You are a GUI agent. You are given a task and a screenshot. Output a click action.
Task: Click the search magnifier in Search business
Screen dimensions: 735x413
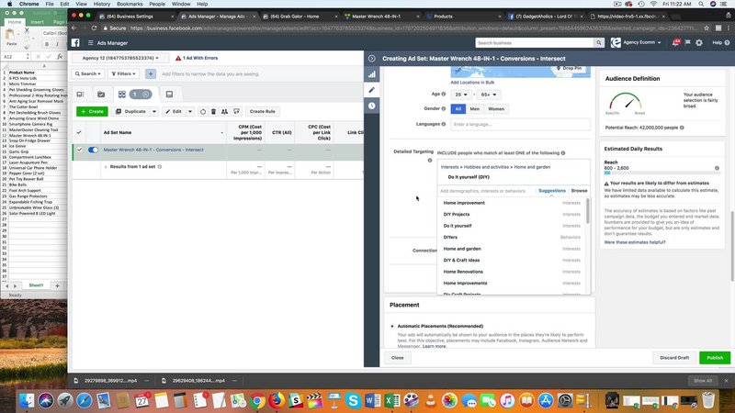click(599, 42)
